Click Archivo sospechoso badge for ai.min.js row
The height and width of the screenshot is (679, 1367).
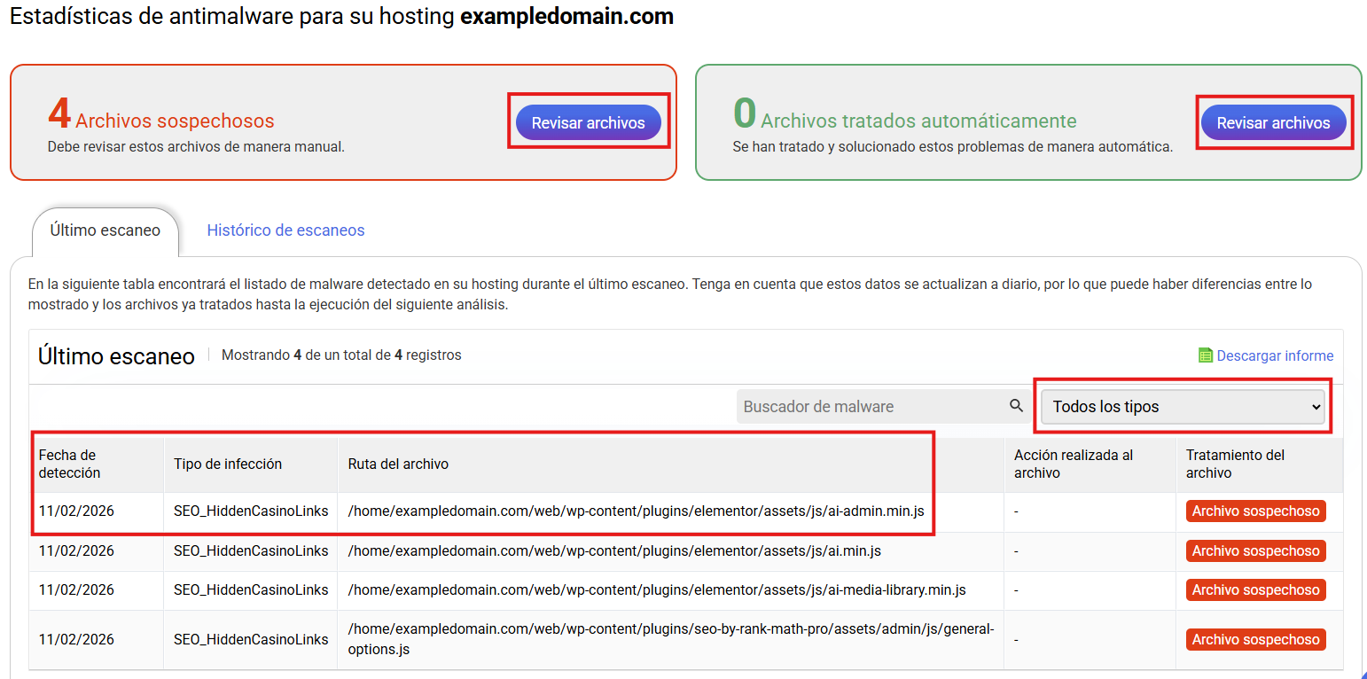coord(1255,551)
